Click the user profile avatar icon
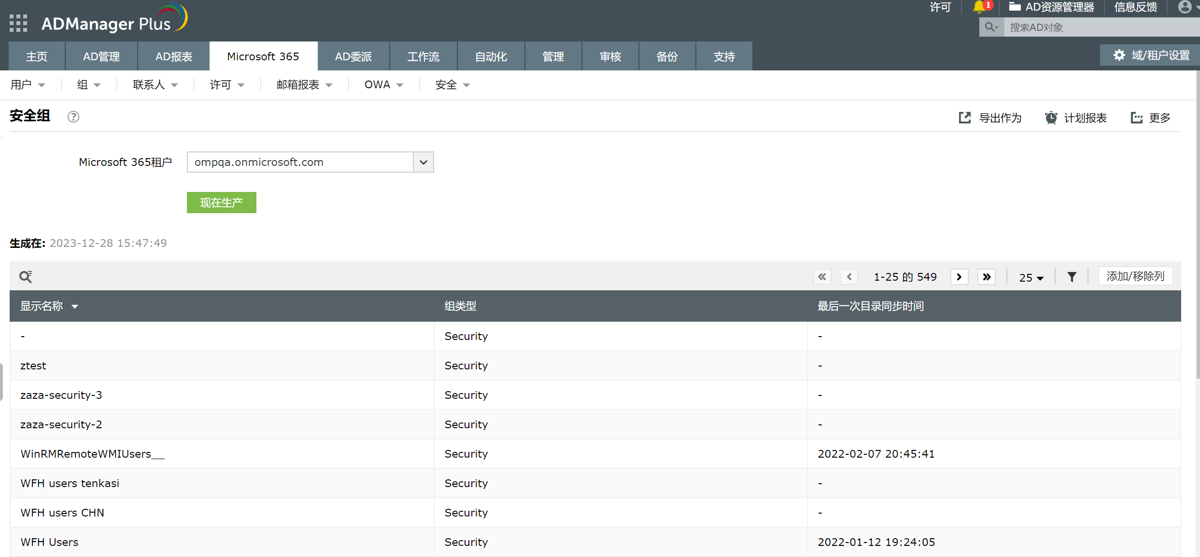 click(1185, 7)
